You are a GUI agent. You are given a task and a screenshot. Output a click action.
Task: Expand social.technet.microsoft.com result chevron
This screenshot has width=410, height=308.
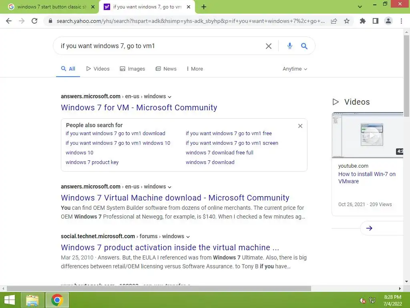tap(188, 237)
